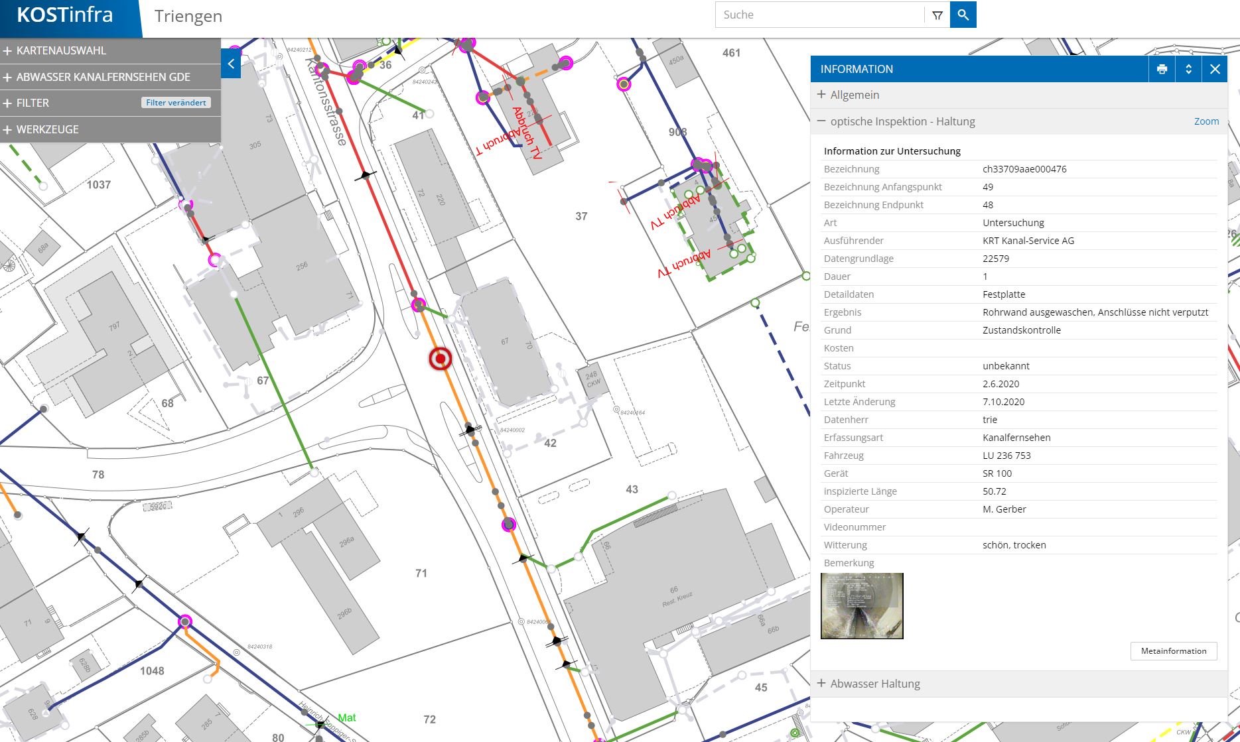
Task: Open the search filter funnel icon
Action: pyautogui.click(x=937, y=15)
